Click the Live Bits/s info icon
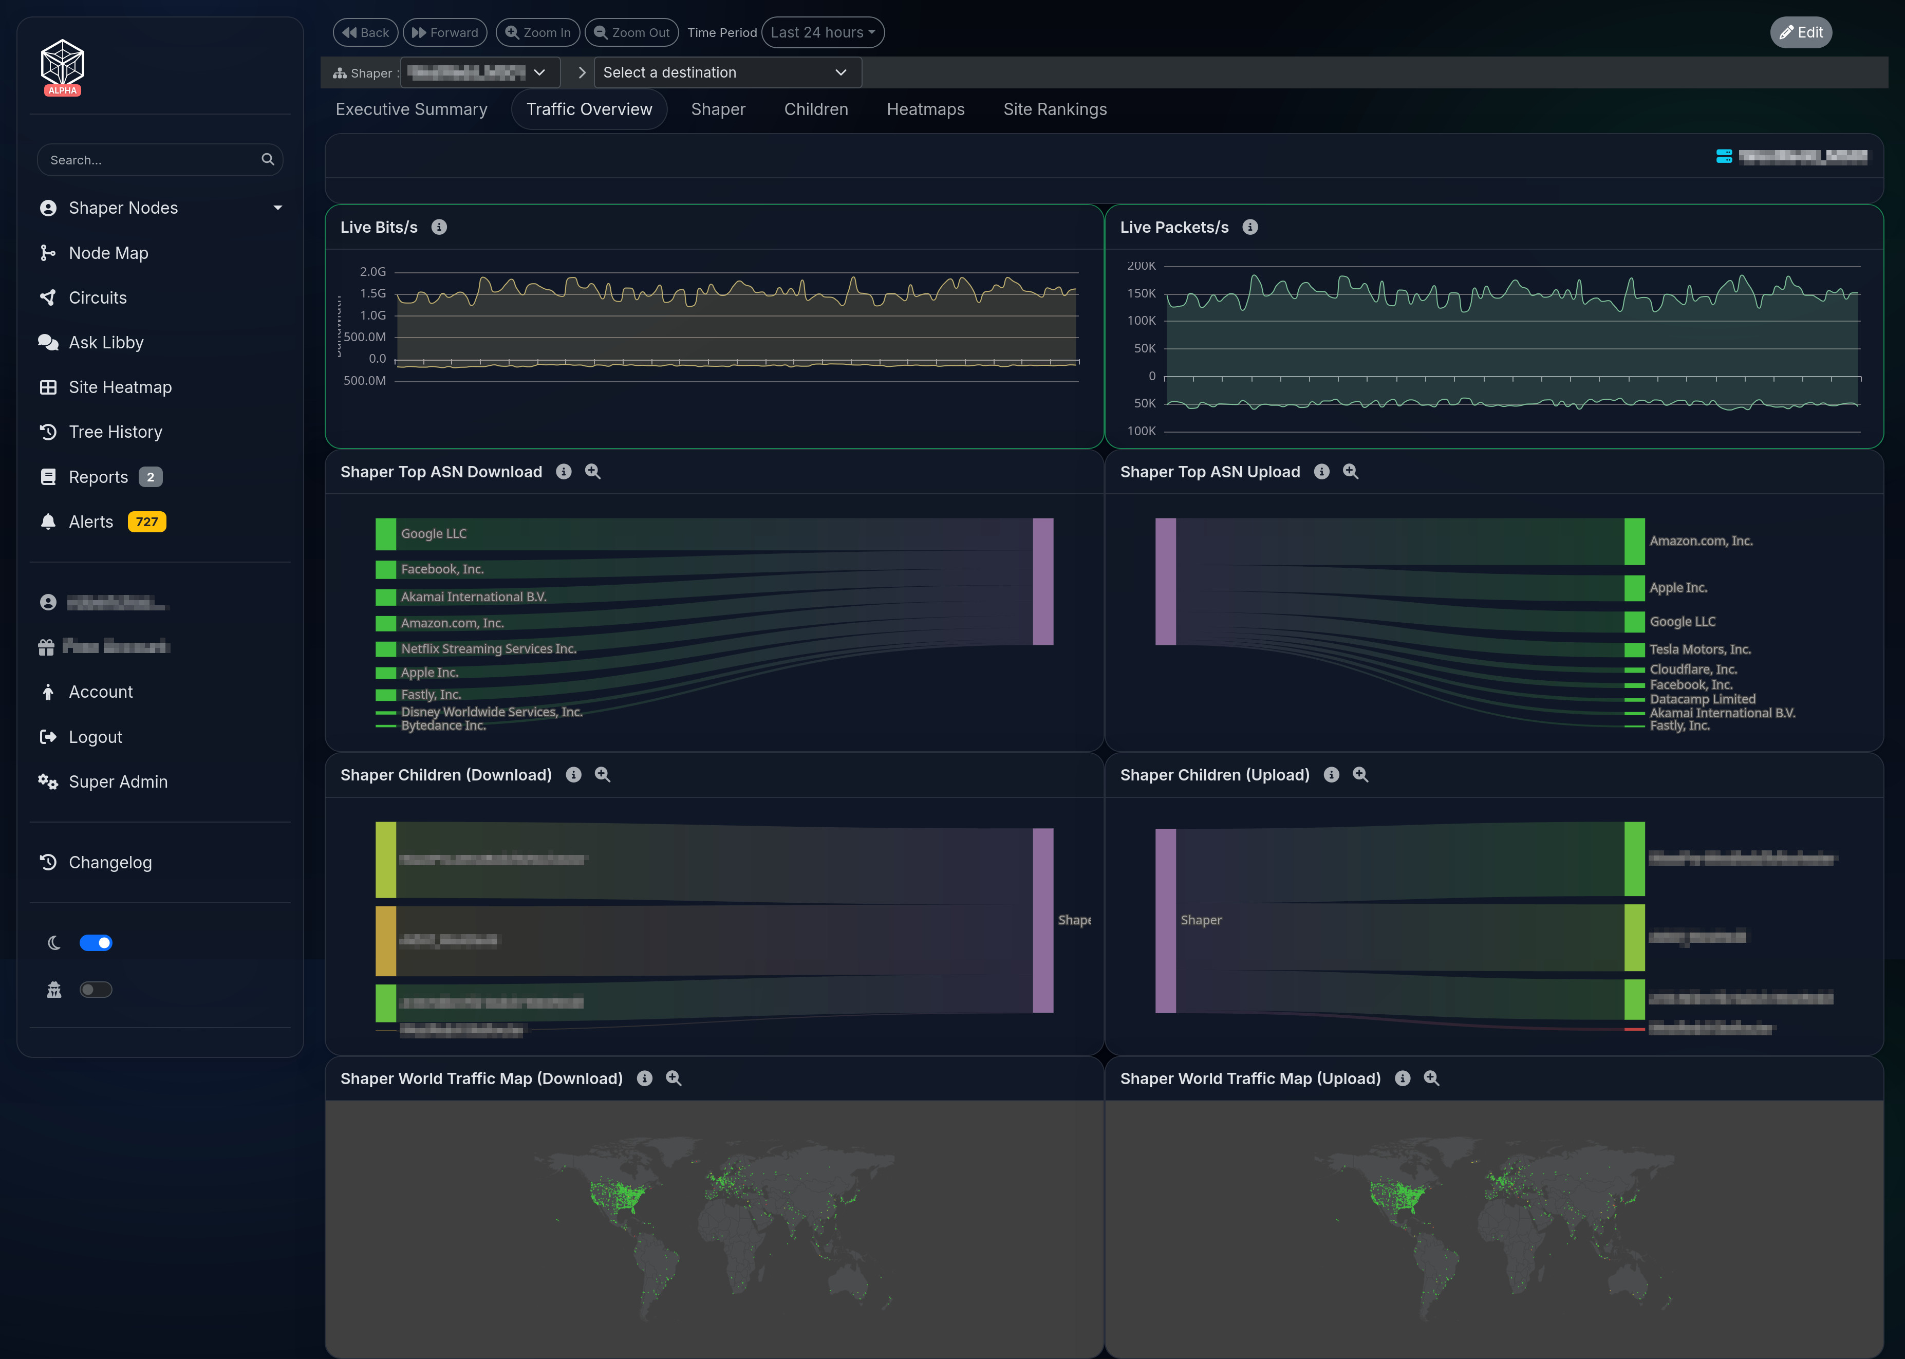The image size is (1905, 1359). (x=438, y=228)
